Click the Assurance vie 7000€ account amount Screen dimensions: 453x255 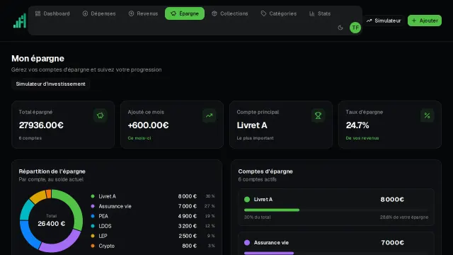tap(393, 242)
